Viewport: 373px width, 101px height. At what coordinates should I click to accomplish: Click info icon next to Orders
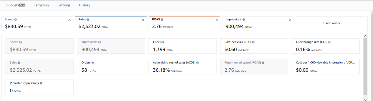(x=93, y=63)
